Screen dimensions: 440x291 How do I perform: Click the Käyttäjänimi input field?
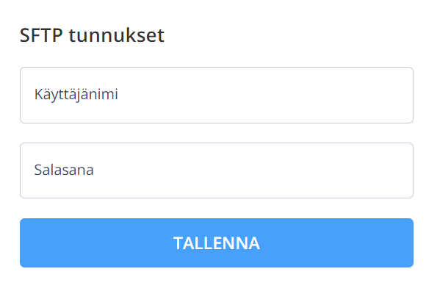pyautogui.click(x=217, y=95)
